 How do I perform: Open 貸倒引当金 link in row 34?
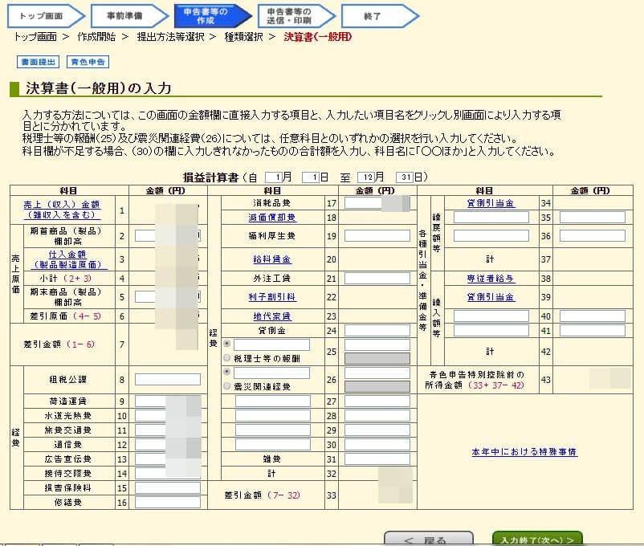point(491,203)
